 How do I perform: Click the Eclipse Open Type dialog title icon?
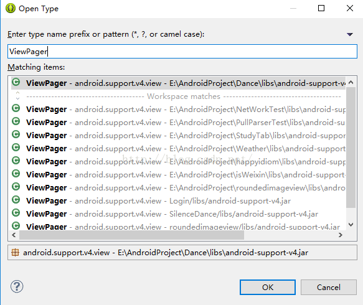coord(11,8)
